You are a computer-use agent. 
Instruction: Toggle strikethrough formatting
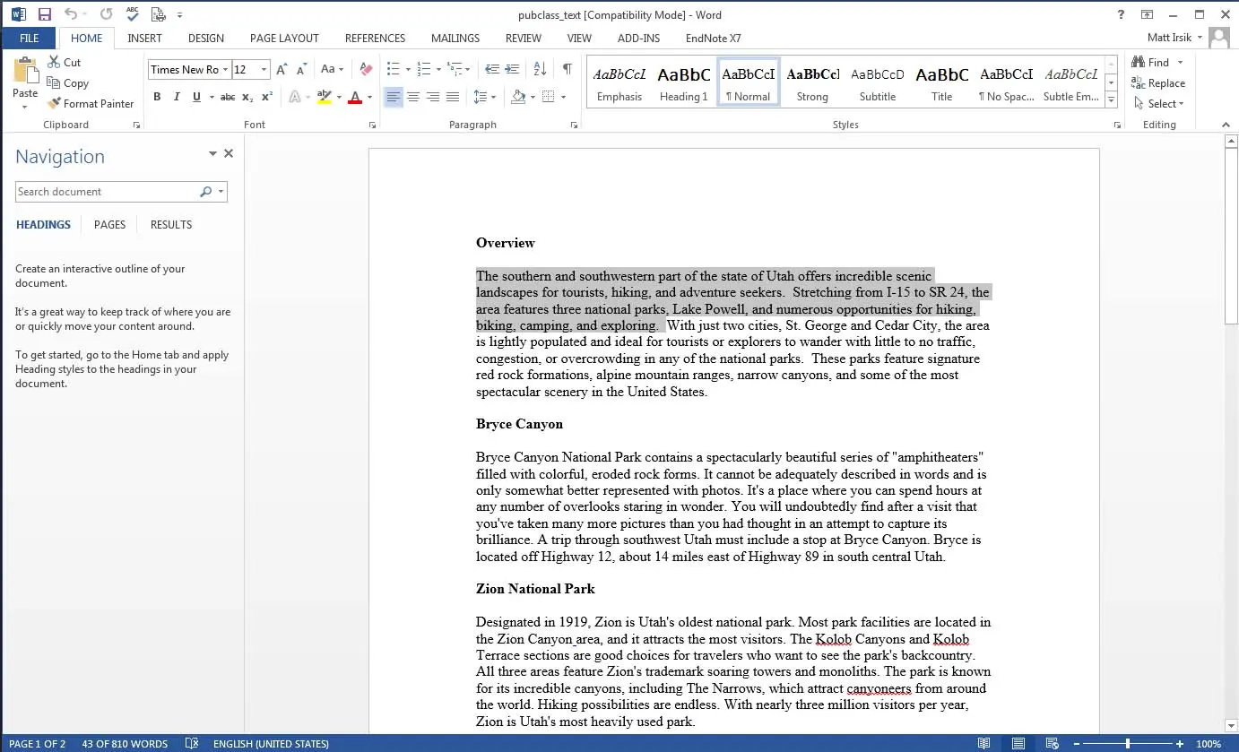coord(228,97)
